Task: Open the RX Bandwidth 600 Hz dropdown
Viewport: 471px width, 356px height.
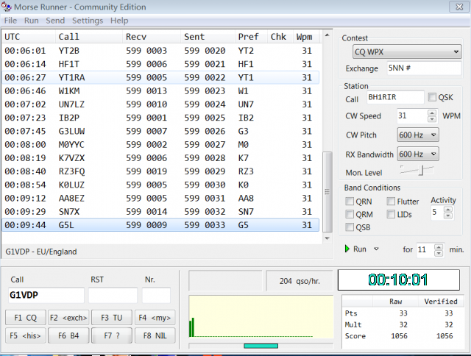Action: click(418, 154)
